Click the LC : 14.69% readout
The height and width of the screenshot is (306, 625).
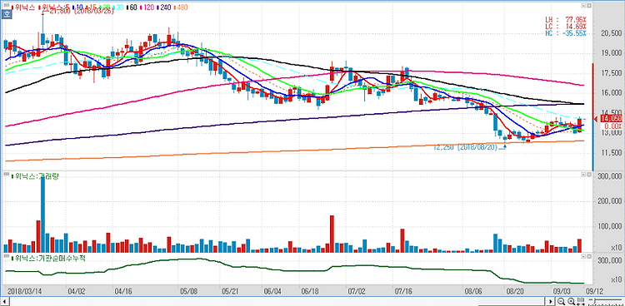click(565, 26)
